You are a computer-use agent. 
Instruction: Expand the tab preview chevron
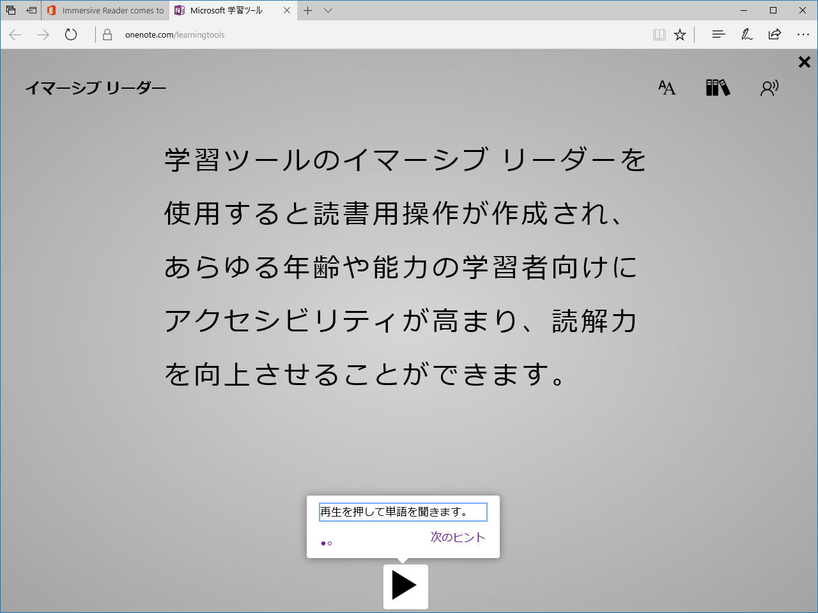coord(328,10)
